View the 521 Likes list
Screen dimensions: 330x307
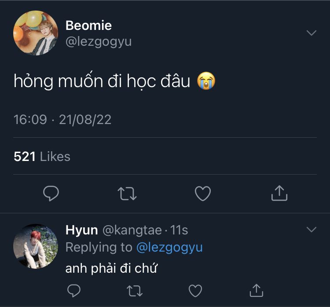point(42,157)
